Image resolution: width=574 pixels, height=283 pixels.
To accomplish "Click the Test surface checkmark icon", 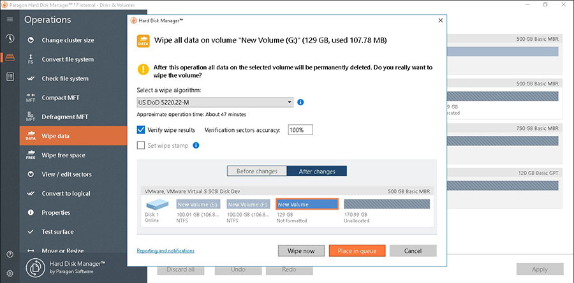I will click(31, 232).
